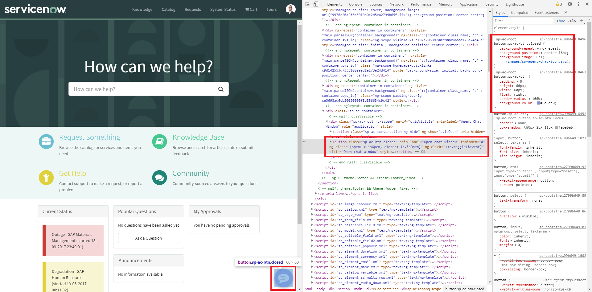Open the Event Listeners tab

[x=546, y=12]
